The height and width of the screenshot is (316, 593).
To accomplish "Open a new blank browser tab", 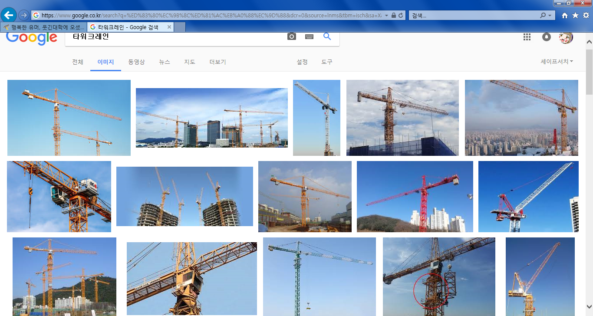I will pyautogui.click(x=180, y=27).
